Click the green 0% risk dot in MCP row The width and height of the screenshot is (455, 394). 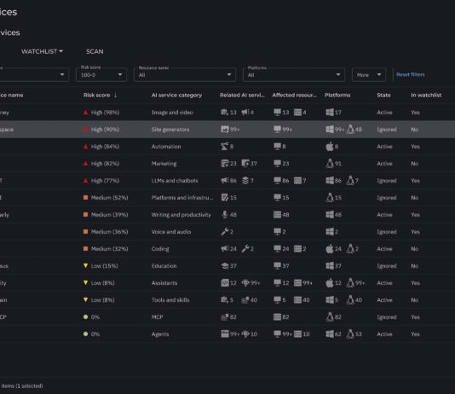click(x=85, y=317)
